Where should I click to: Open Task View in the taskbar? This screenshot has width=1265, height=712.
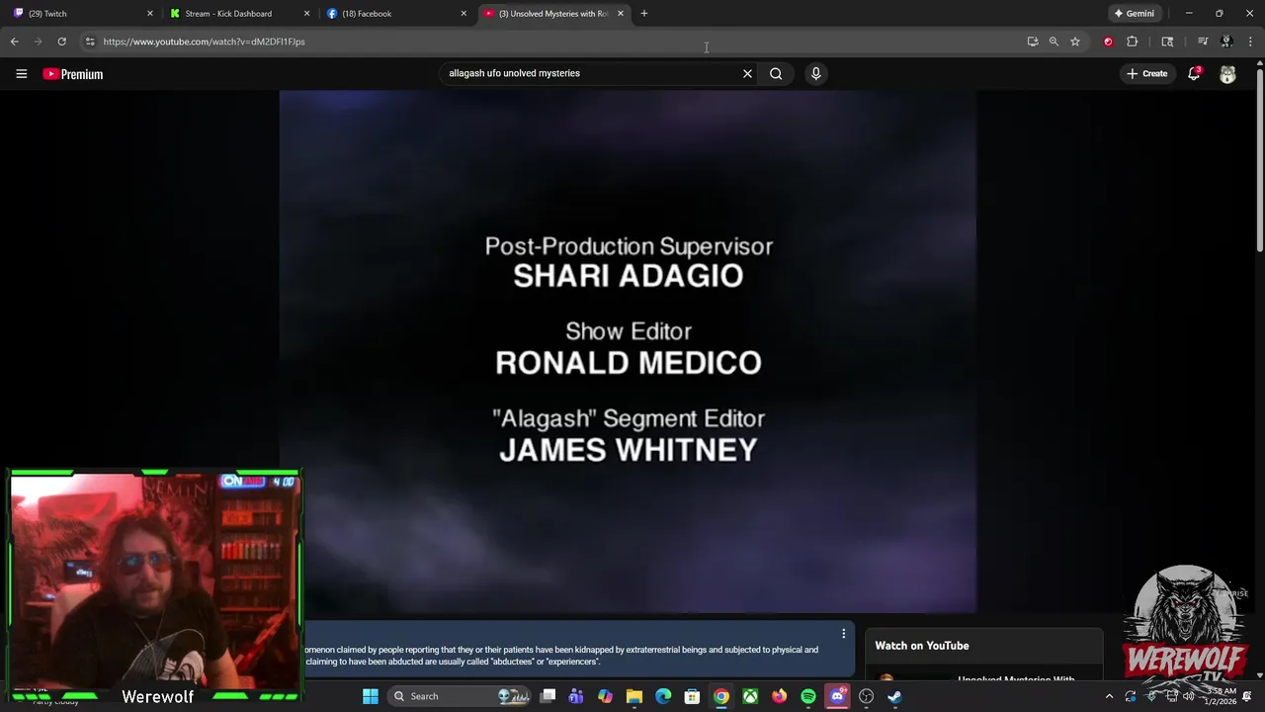tap(548, 696)
